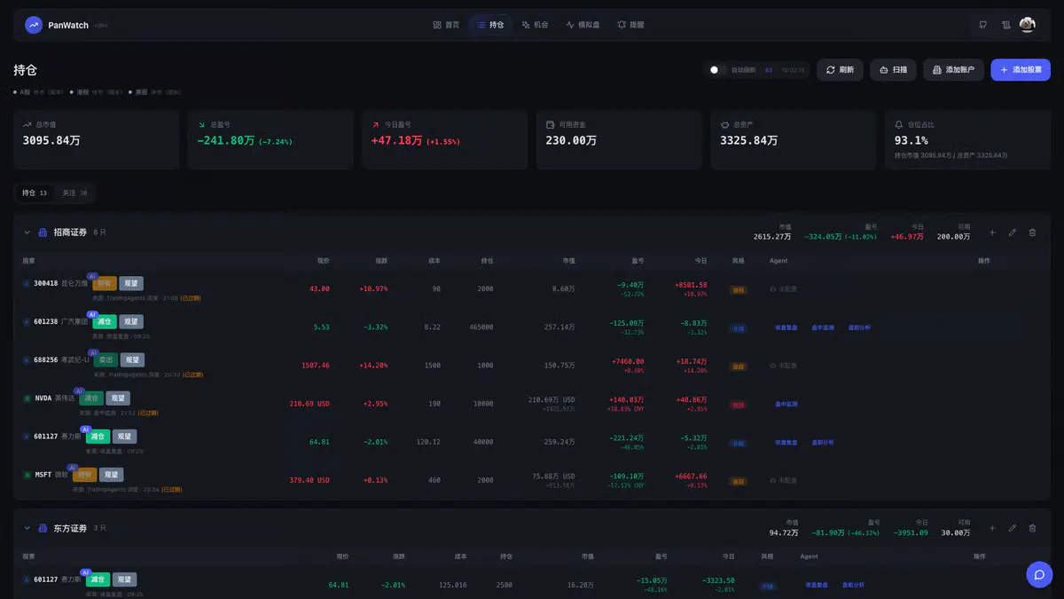Click the 今日盈亏 +47.18万 card
The height and width of the screenshot is (599, 1064).
(x=445, y=140)
